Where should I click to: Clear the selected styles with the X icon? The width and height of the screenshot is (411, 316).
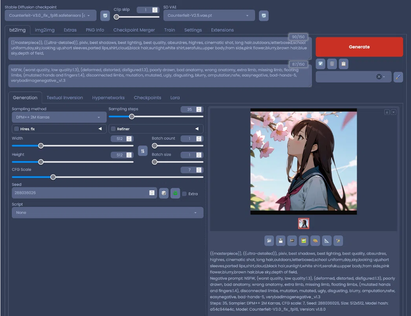(379, 77)
